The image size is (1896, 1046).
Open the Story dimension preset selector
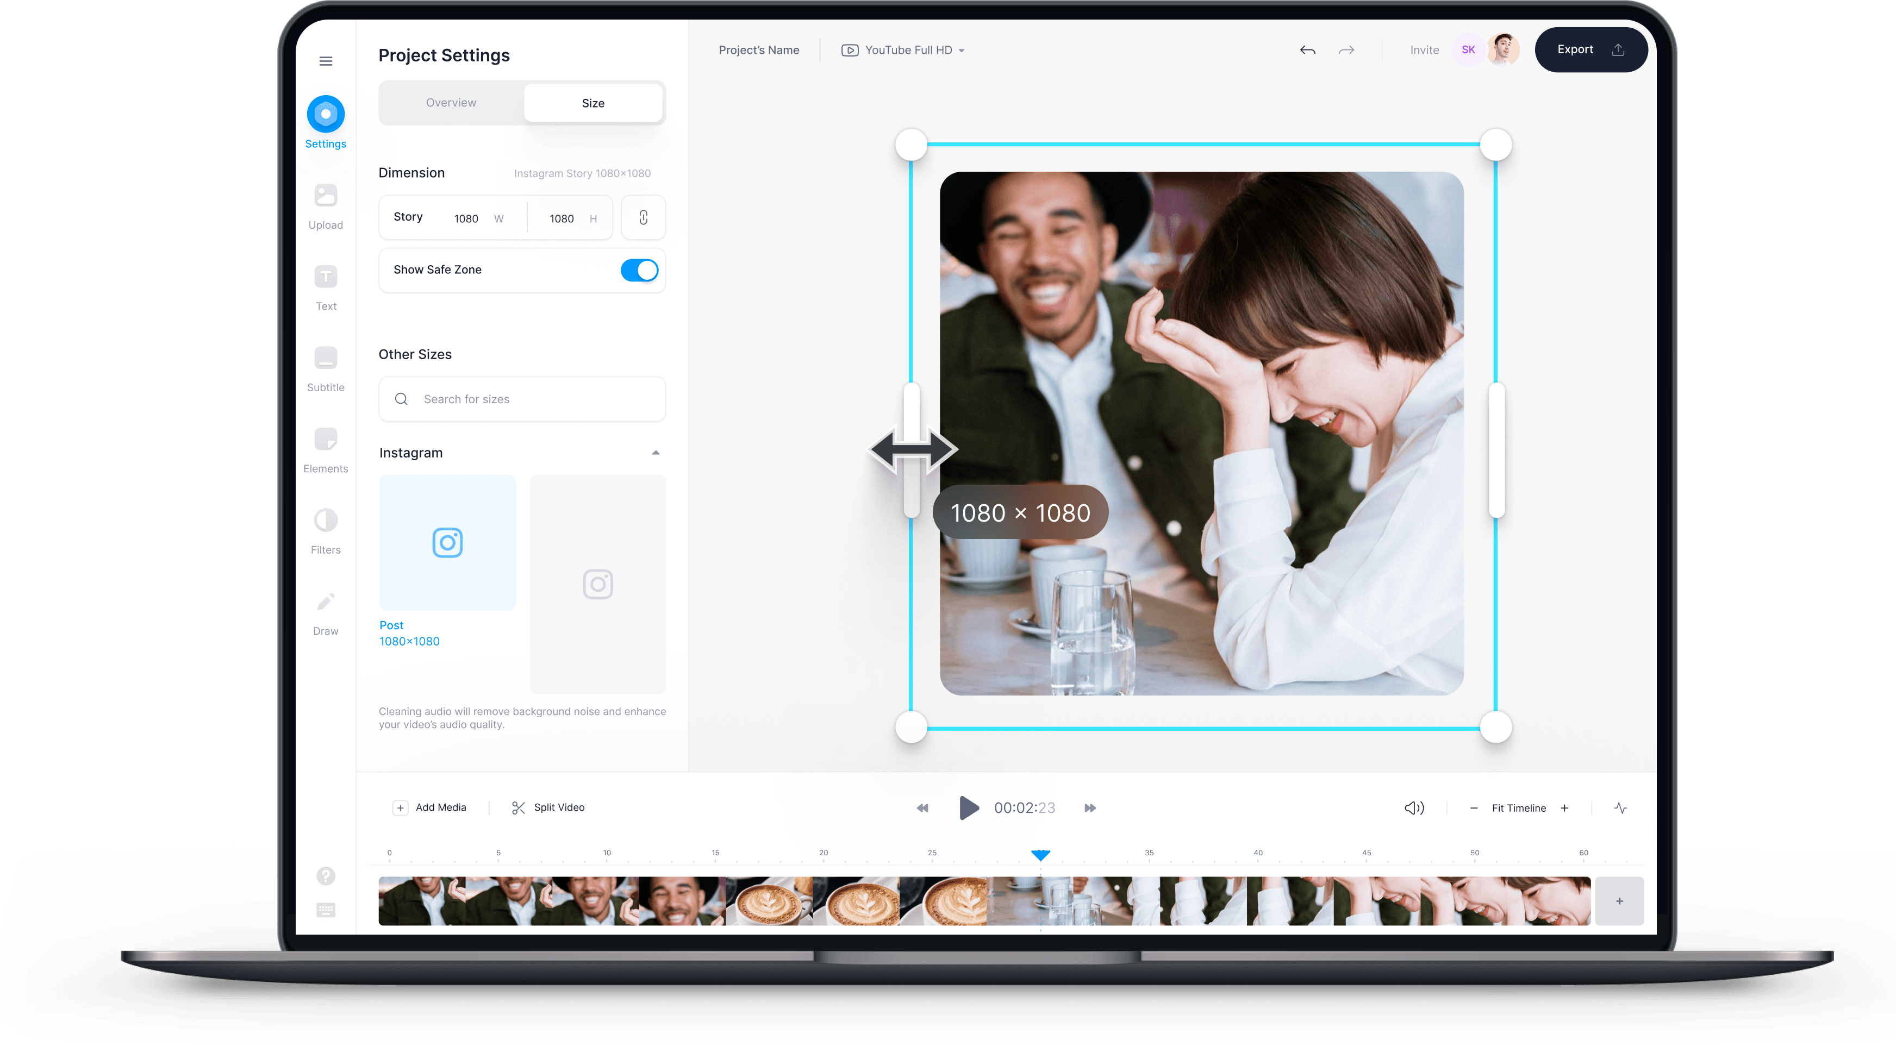[x=408, y=217]
